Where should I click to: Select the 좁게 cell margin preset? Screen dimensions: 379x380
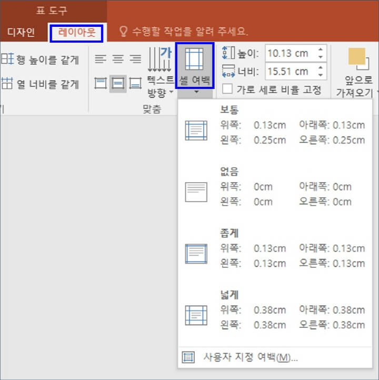275,249
